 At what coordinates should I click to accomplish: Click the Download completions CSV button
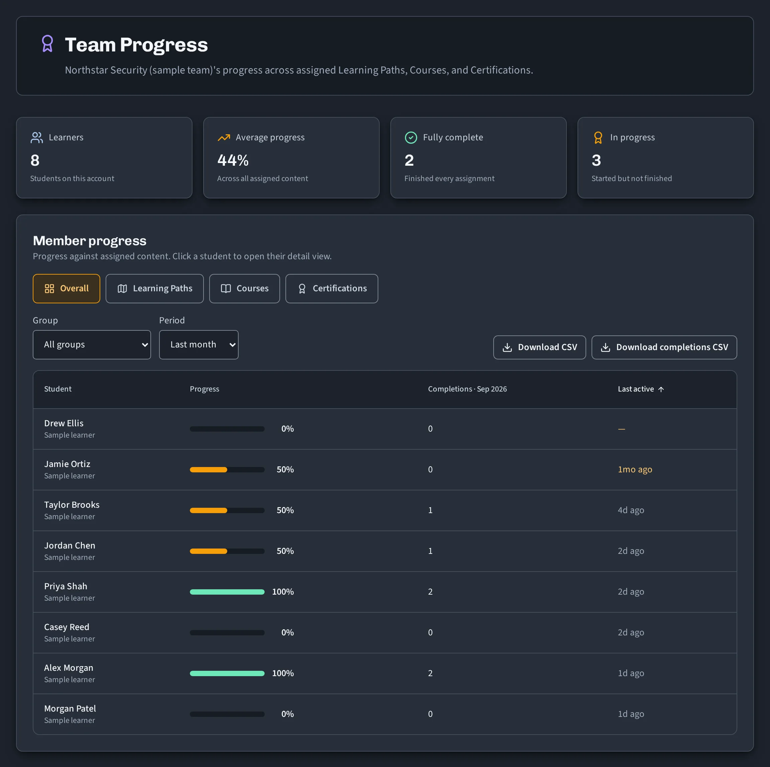coord(664,347)
